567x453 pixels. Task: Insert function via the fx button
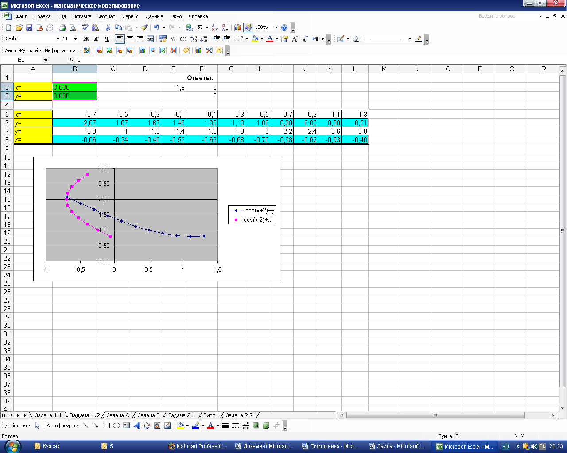71,60
